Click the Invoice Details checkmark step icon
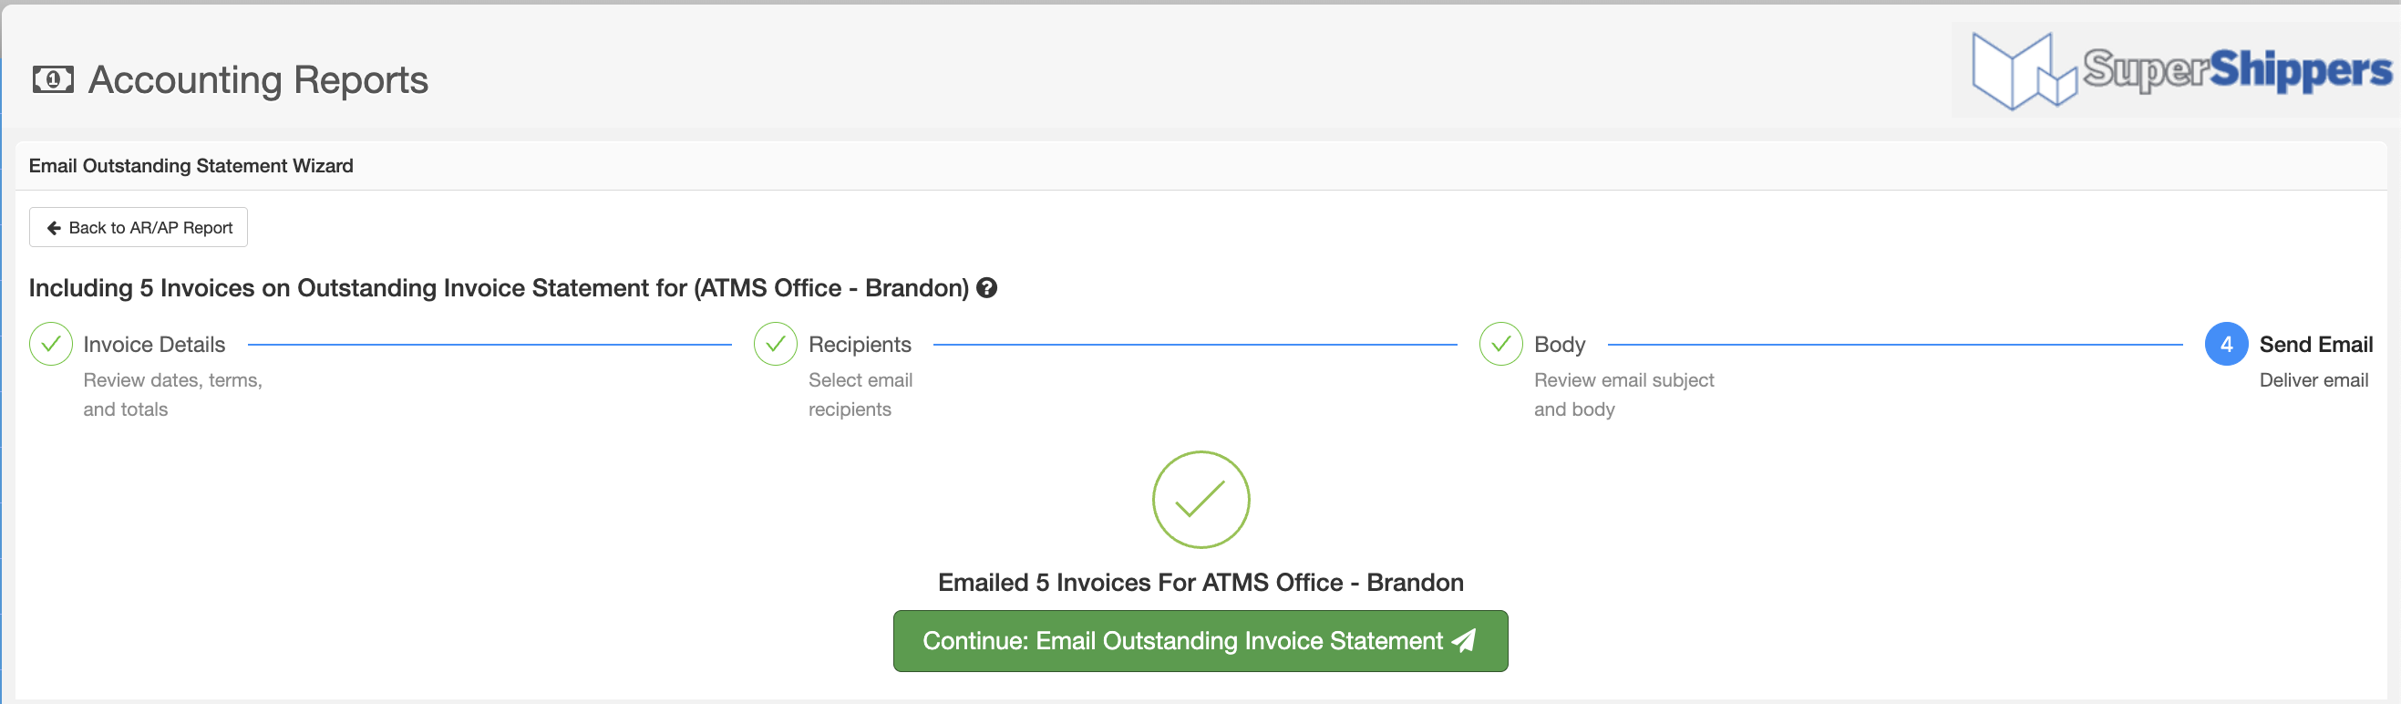Screen dimensions: 2401x704 (x=51, y=344)
